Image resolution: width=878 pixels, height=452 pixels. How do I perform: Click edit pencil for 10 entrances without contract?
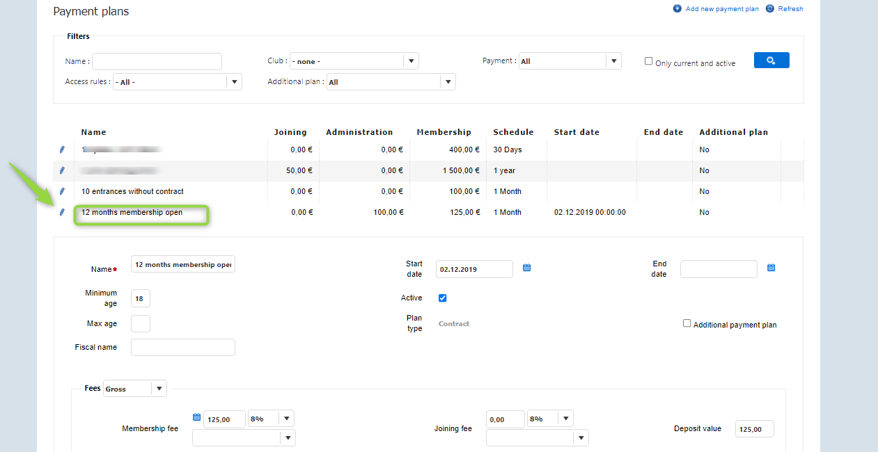(x=62, y=191)
